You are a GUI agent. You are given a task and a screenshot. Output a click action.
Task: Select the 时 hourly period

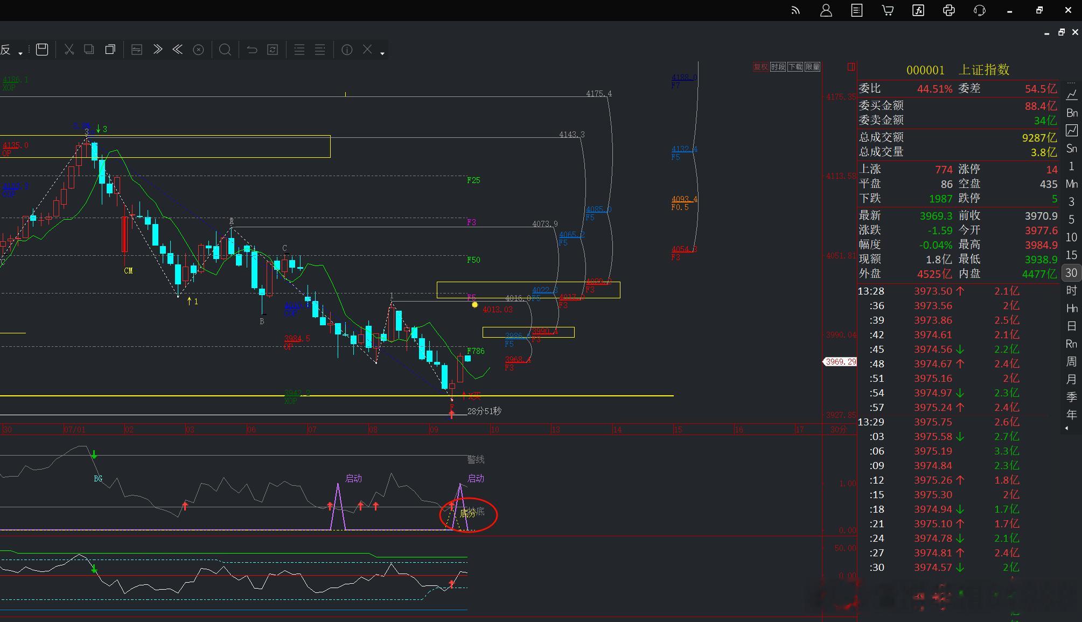(1071, 291)
